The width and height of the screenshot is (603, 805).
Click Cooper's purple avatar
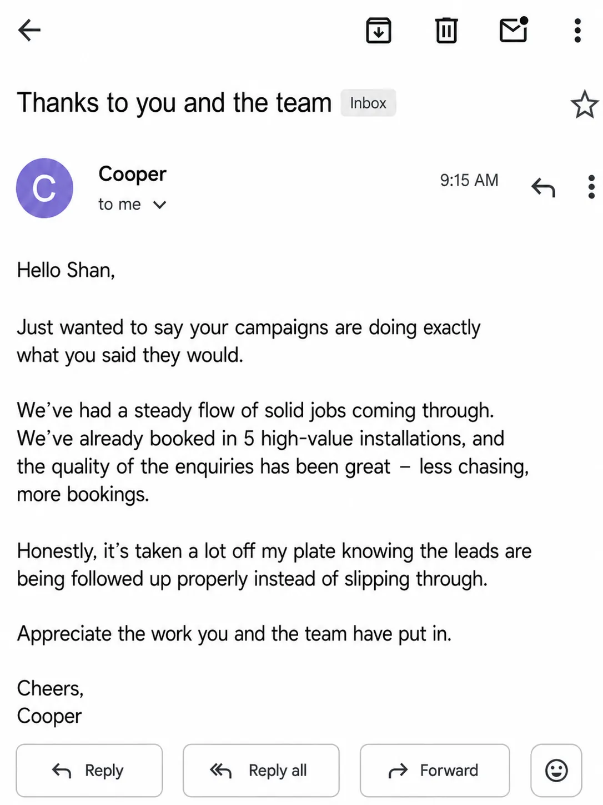coord(44,188)
